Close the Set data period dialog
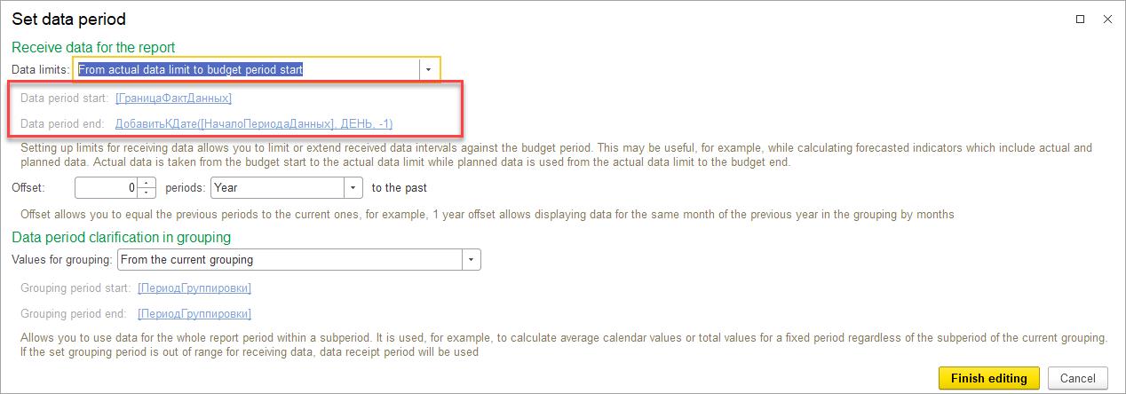The image size is (1126, 394). 1106,19
